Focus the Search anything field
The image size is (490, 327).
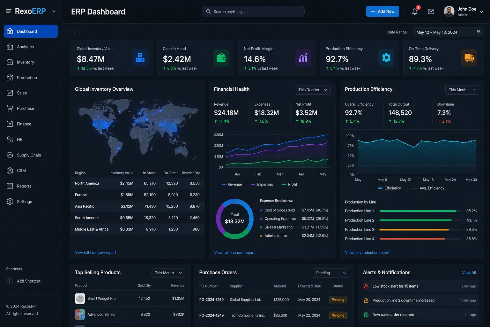(253, 11)
